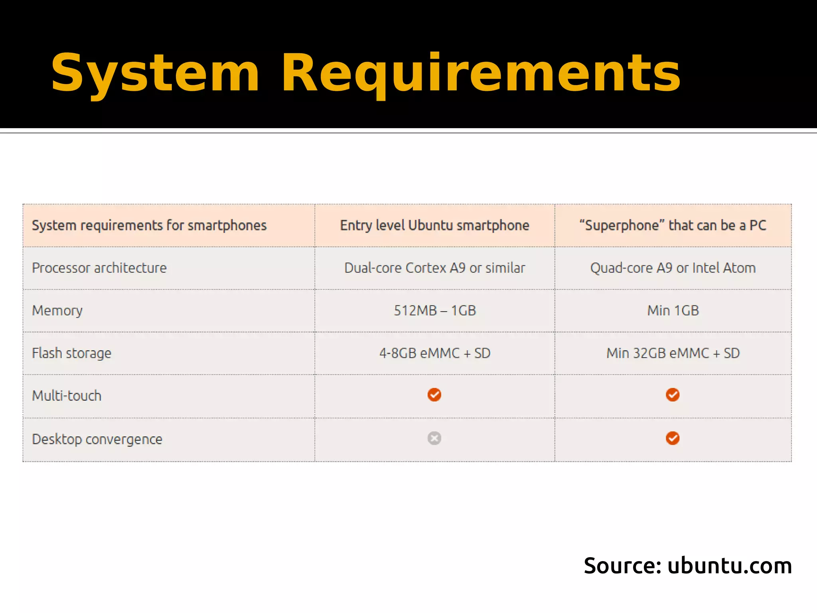
Task: Click 'Quad-core A9 or Intel Atom' cell
Action: pos(673,268)
